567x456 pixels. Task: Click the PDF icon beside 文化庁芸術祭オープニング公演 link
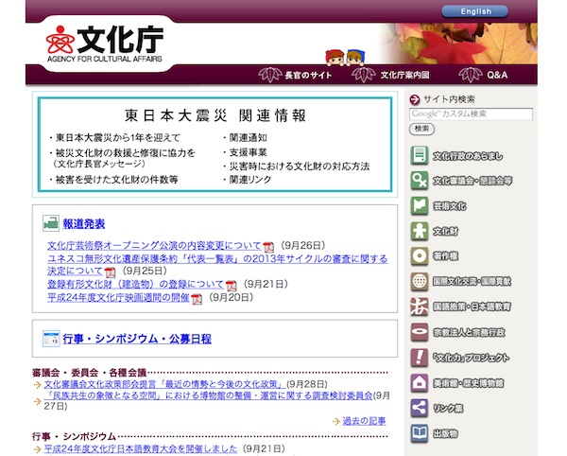(268, 246)
